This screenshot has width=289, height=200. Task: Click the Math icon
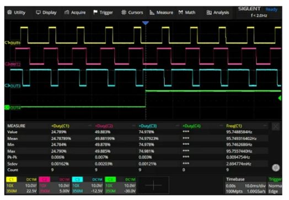tap(181, 12)
